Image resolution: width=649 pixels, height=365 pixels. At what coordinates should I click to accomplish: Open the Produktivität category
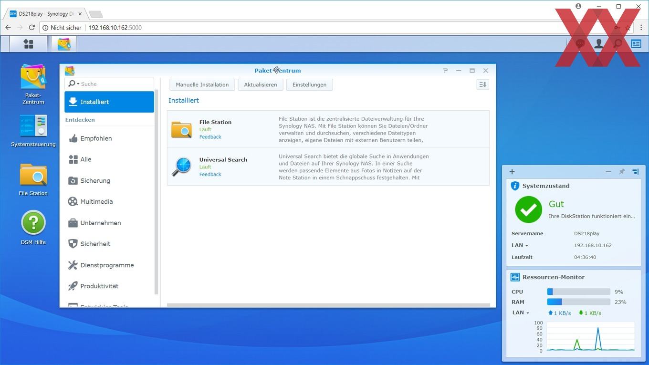(x=109, y=286)
